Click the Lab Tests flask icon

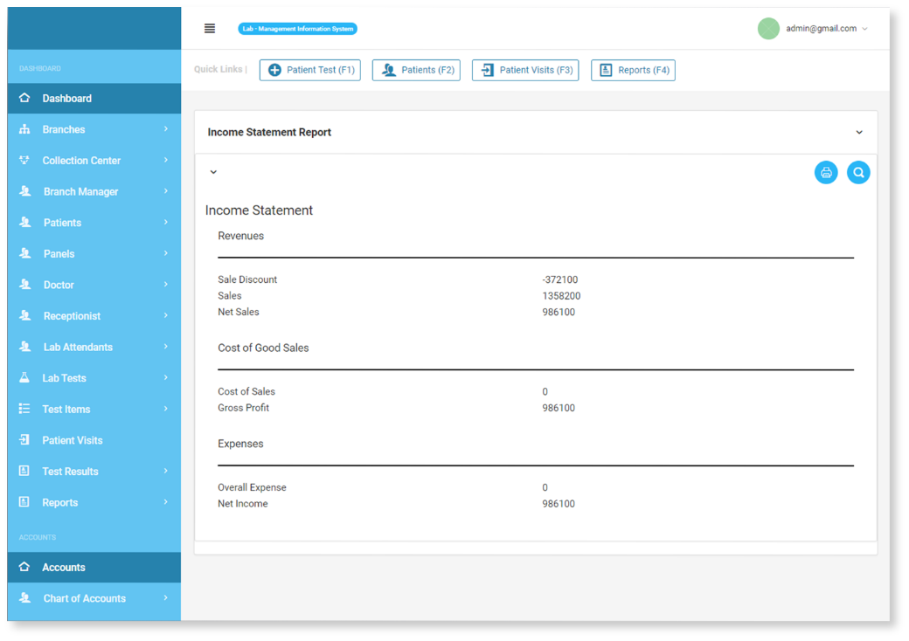click(24, 377)
